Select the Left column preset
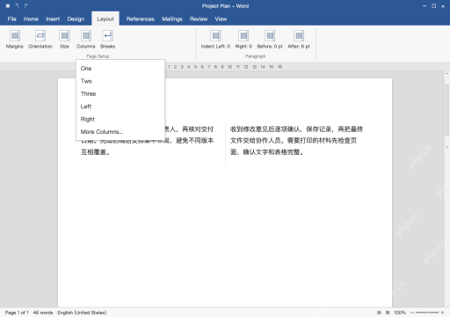Image resolution: width=450 pixels, height=317 pixels. click(120, 107)
